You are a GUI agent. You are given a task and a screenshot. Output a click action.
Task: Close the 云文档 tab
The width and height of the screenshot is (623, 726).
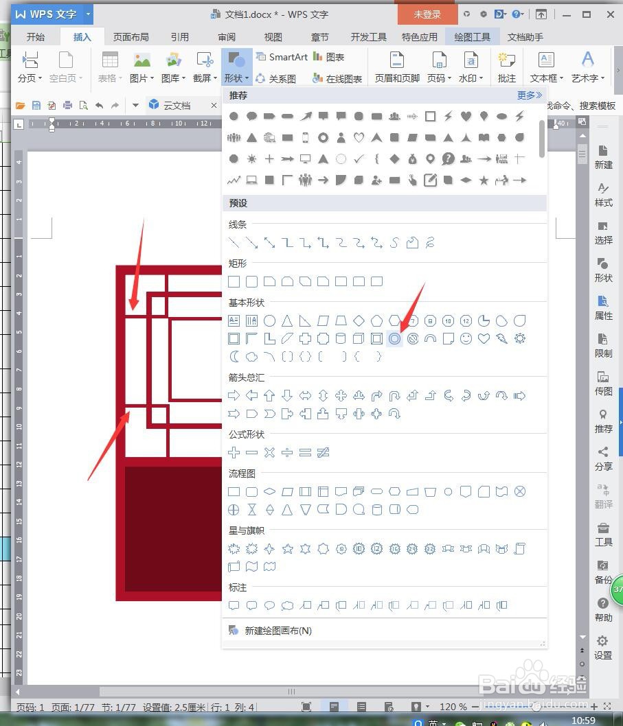[x=214, y=106]
